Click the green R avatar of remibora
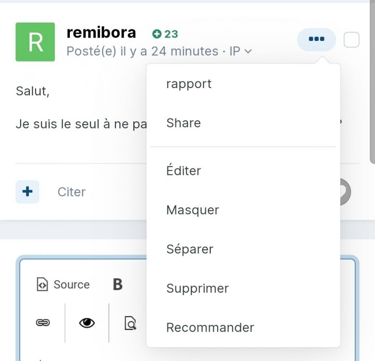 point(35,42)
